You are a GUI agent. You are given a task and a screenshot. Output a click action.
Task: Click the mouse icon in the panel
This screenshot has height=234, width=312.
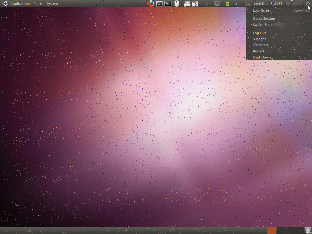click(x=176, y=4)
